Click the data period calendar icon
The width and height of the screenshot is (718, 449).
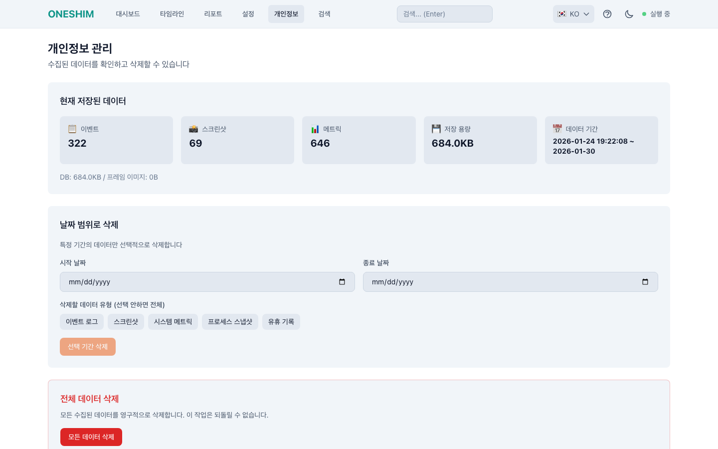pos(557,129)
